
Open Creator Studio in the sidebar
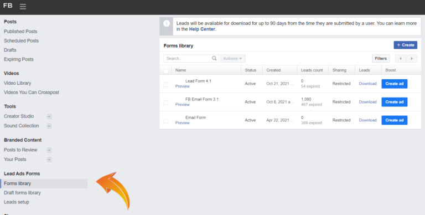coord(19,116)
